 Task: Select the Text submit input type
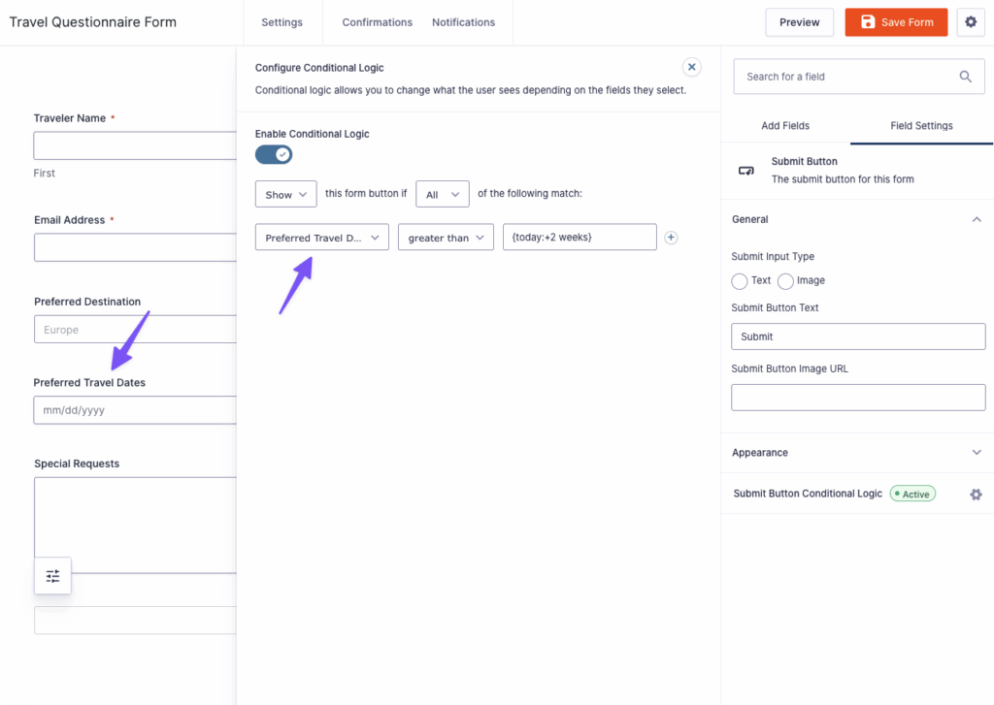[x=738, y=280]
